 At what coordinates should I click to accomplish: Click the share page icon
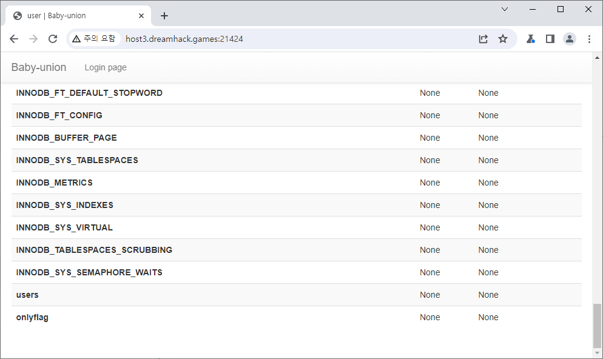pyautogui.click(x=483, y=39)
